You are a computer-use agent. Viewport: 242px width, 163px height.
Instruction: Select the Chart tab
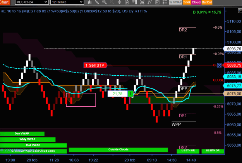pyautogui.click(x=5, y=2)
